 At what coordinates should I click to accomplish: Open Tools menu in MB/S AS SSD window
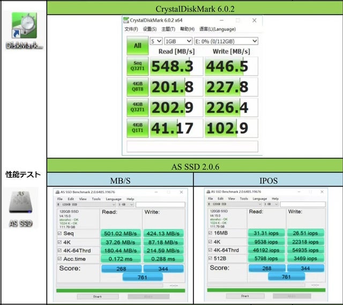[x=96, y=199]
